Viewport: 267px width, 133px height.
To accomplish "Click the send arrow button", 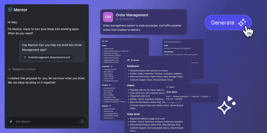I will pyautogui.click(x=83, y=121).
